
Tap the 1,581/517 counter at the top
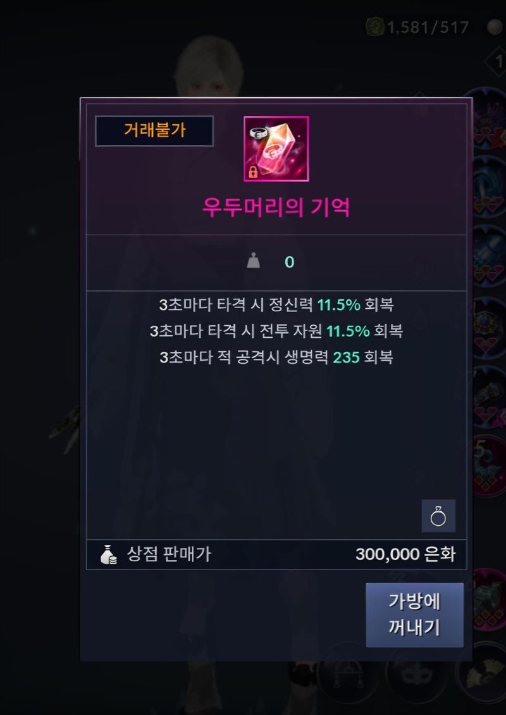[428, 27]
